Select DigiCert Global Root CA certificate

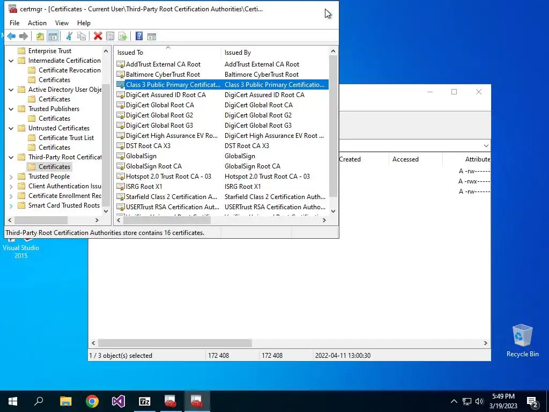pyautogui.click(x=222, y=105)
